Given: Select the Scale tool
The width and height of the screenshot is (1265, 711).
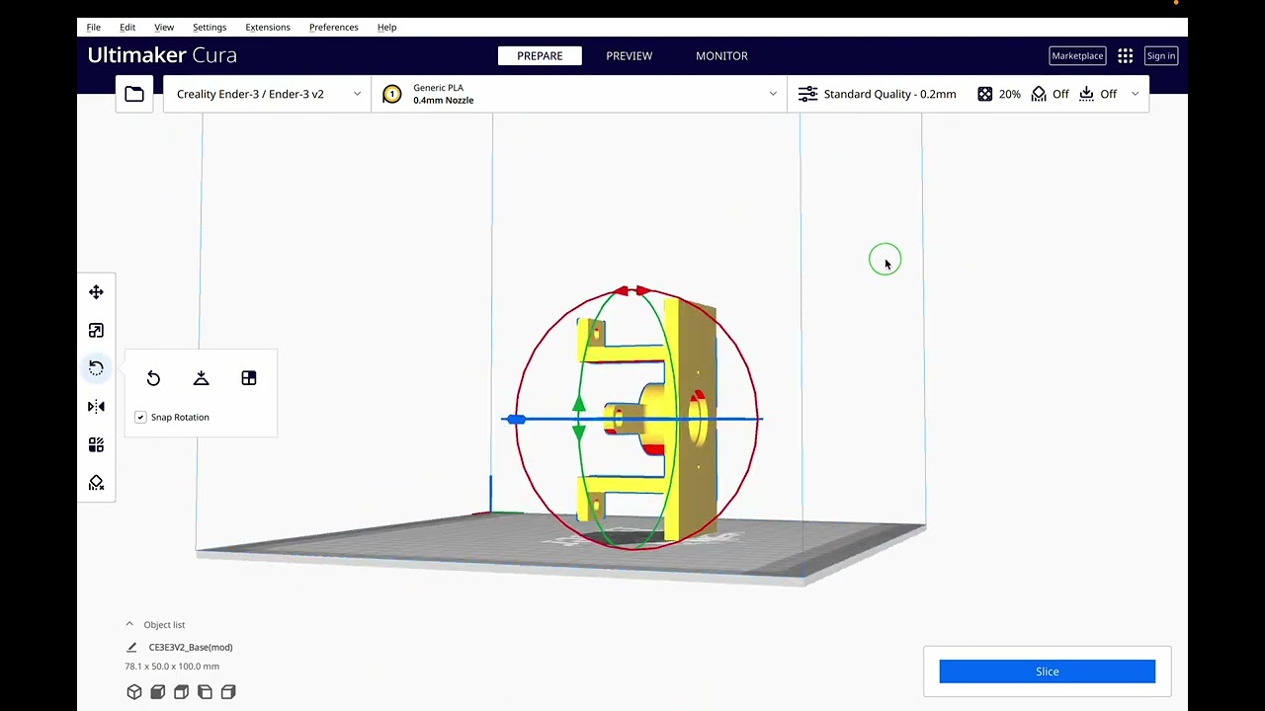Looking at the screenshot, I should coord(96,331).
